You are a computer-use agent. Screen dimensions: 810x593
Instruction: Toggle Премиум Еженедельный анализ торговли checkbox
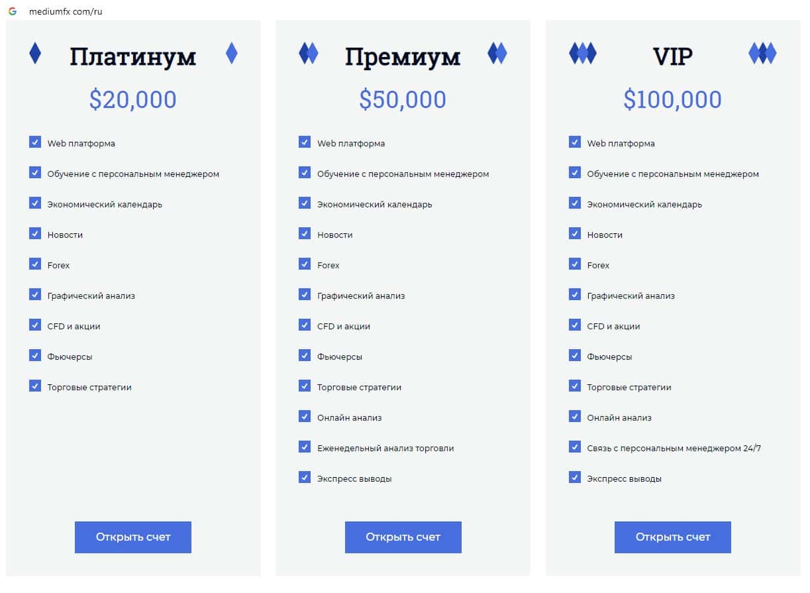coord(305,447)
